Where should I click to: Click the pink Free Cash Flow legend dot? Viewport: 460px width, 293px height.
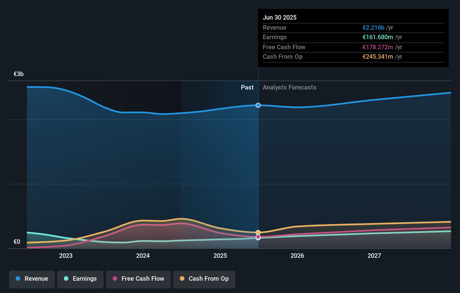115,279
